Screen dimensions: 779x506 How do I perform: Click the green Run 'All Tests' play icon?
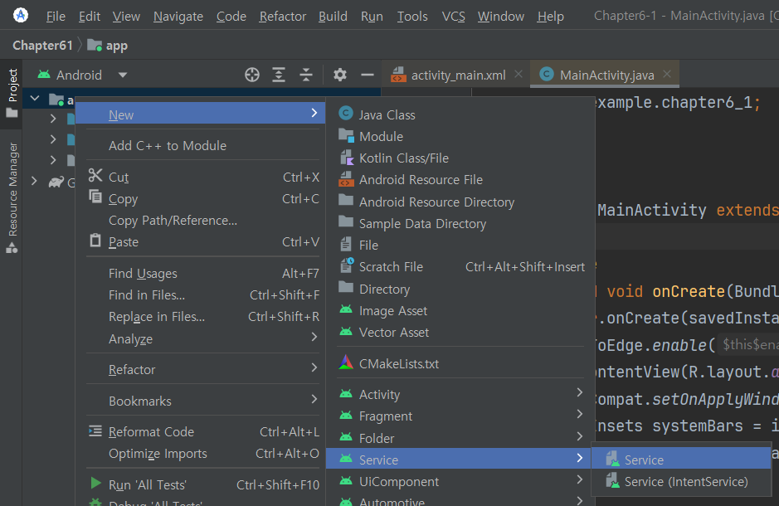click(95, 483)
